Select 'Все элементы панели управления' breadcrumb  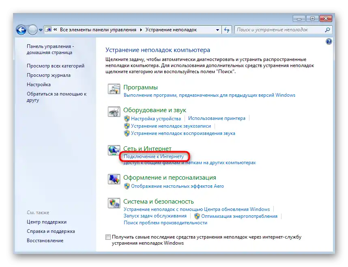click(98, 30)
